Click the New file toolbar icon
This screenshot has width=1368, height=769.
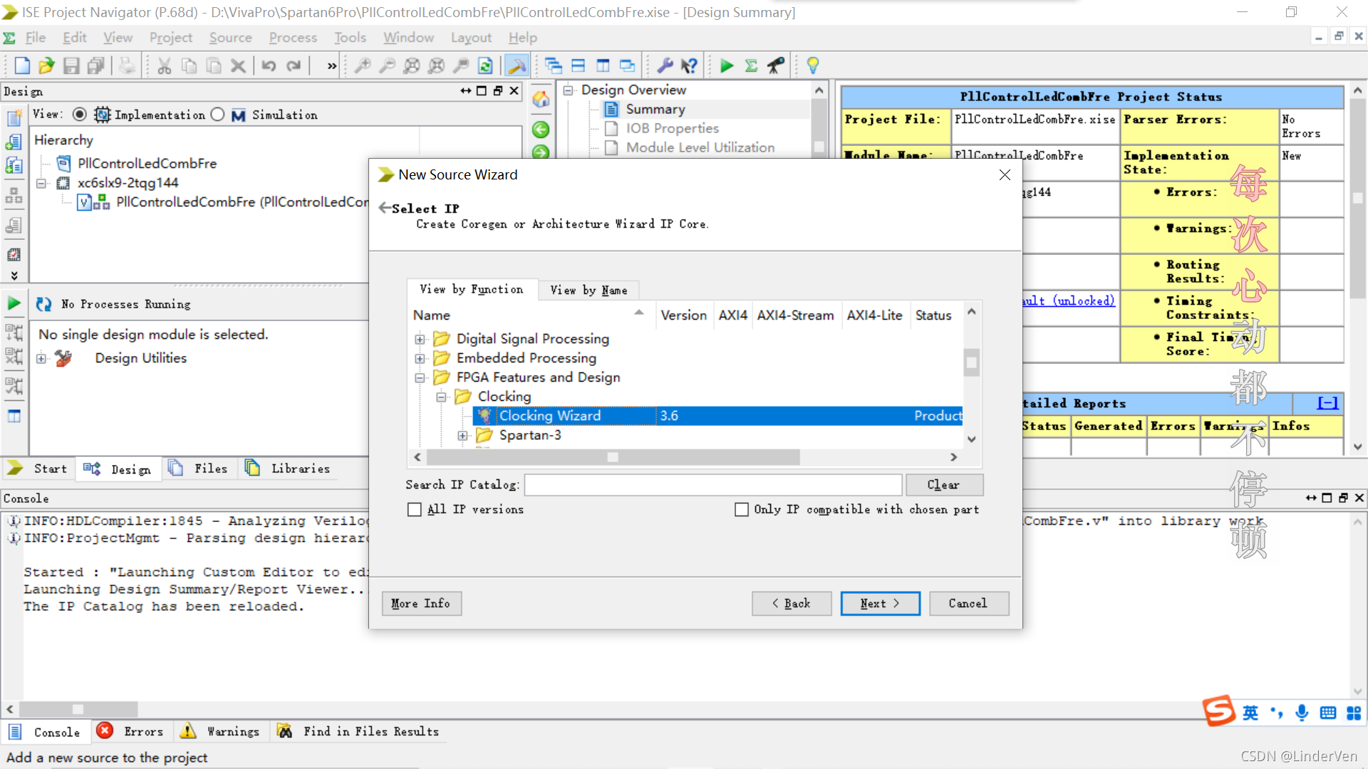[x=22, y=66]
